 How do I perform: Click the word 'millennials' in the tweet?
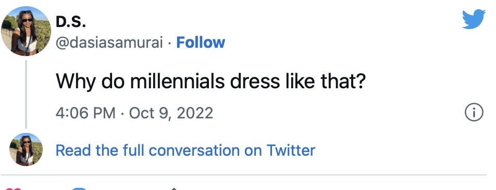(178, 80)
